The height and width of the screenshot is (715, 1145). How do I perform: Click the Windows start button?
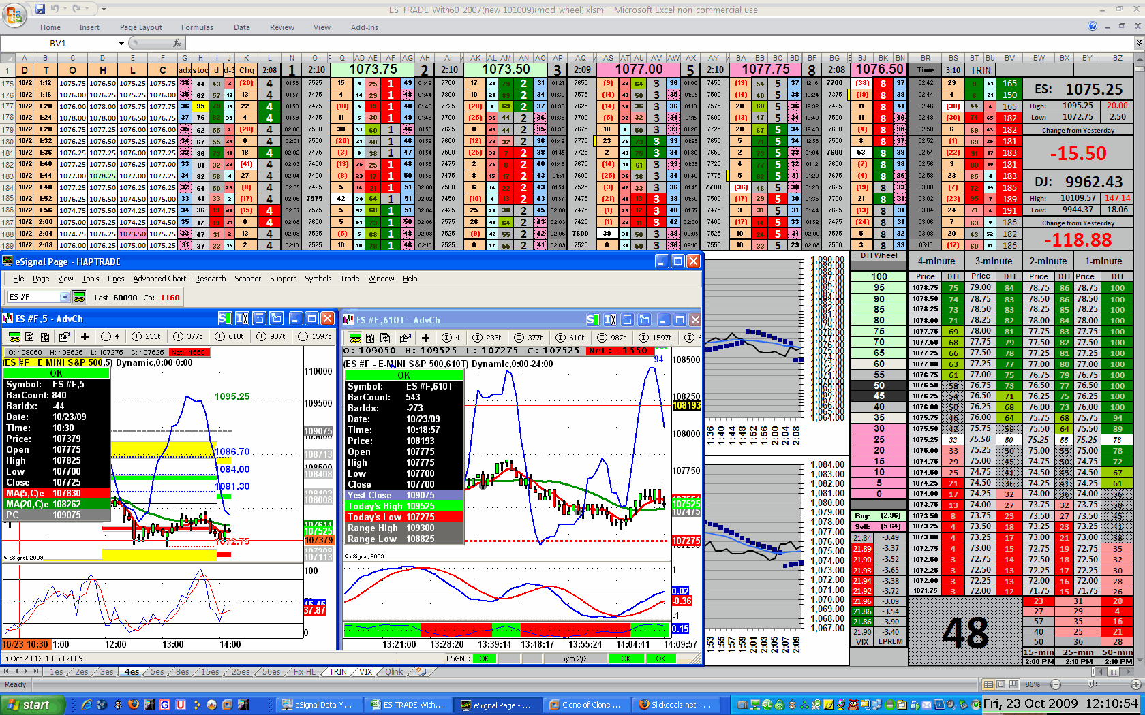[x=32, y=705]
